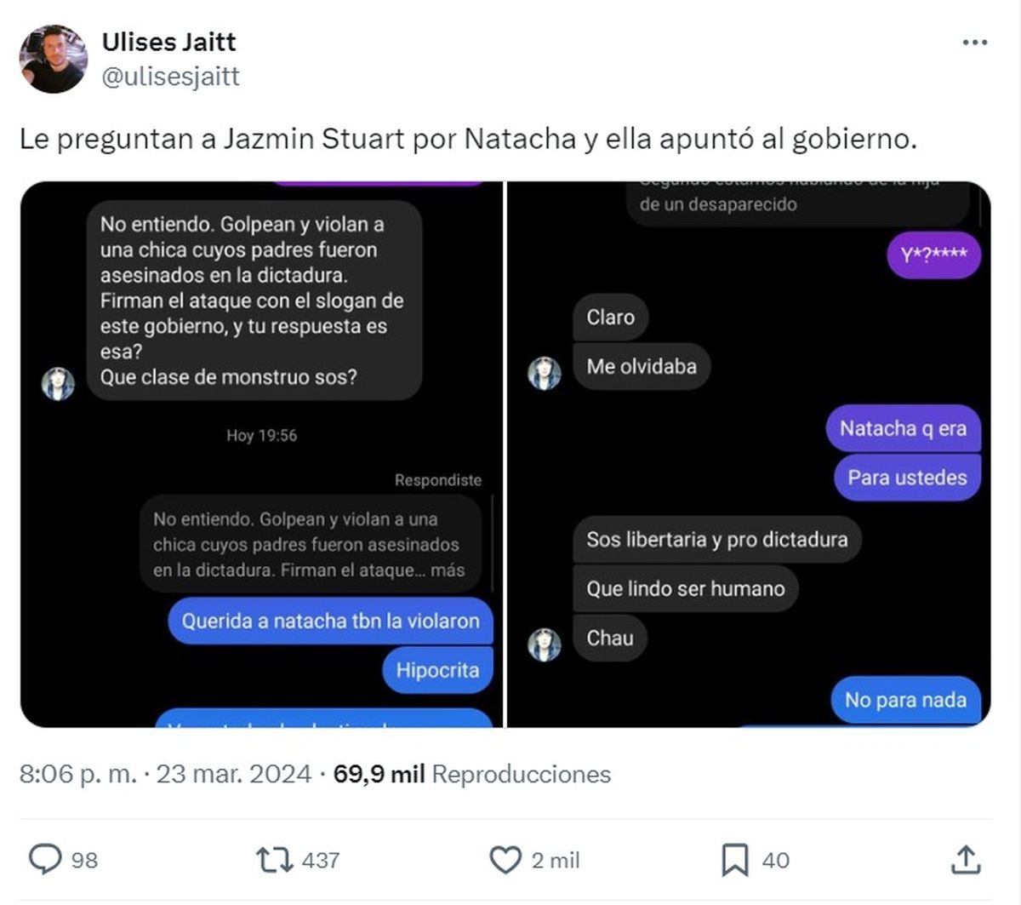Click the 69,9 mil Reproducciones count
Screen dimensions: 1021x905
(472, 774)
